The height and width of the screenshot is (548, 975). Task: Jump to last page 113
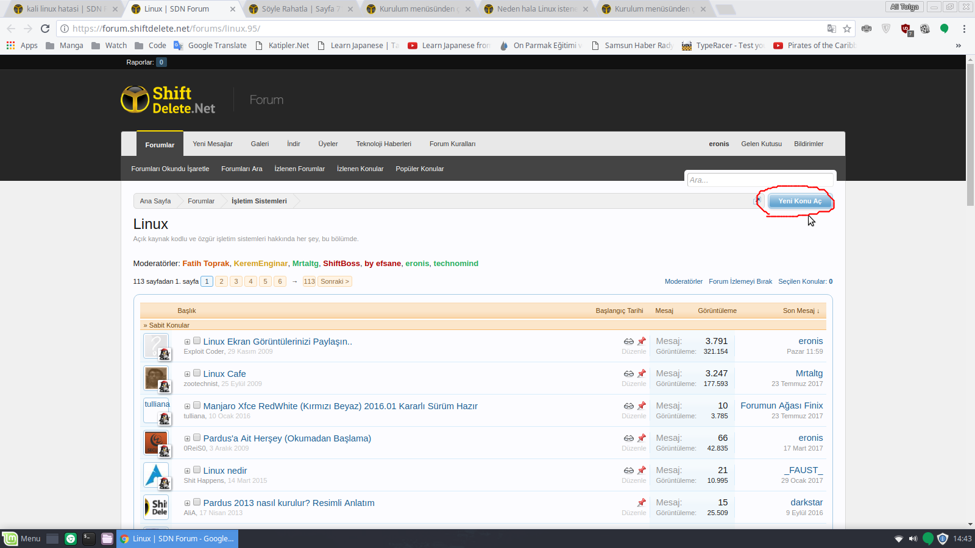point(310,281)
